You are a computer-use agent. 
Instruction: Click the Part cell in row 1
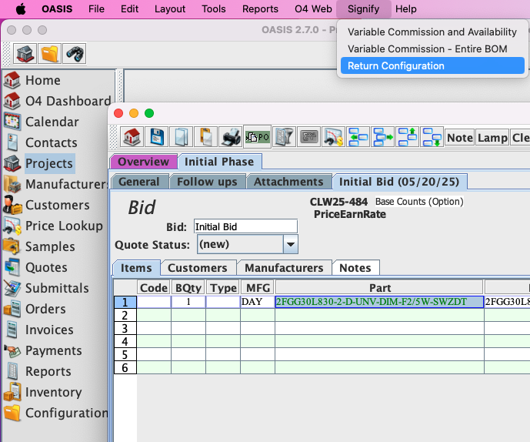379,302
